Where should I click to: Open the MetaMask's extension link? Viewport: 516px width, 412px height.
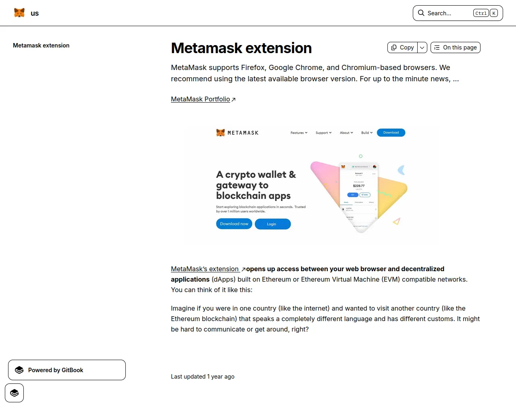coord(205,269)
